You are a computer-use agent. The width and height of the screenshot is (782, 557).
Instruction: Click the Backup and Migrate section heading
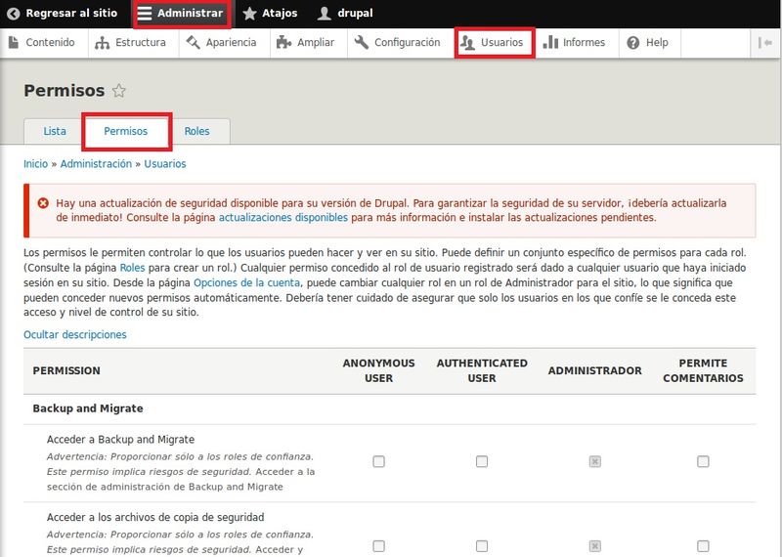88,408
